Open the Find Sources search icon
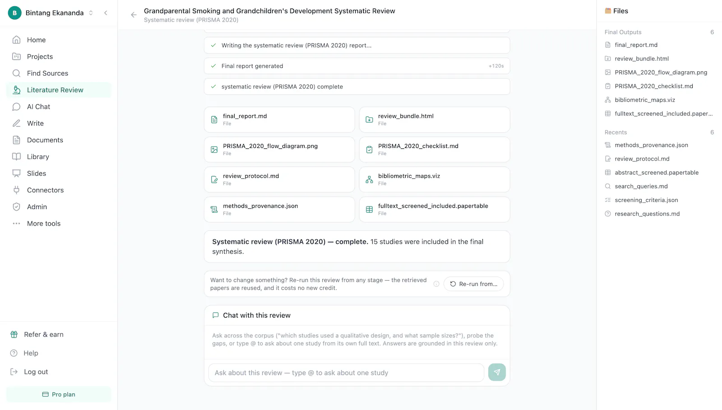Screen dimensions: 722x410 (16, 73)
